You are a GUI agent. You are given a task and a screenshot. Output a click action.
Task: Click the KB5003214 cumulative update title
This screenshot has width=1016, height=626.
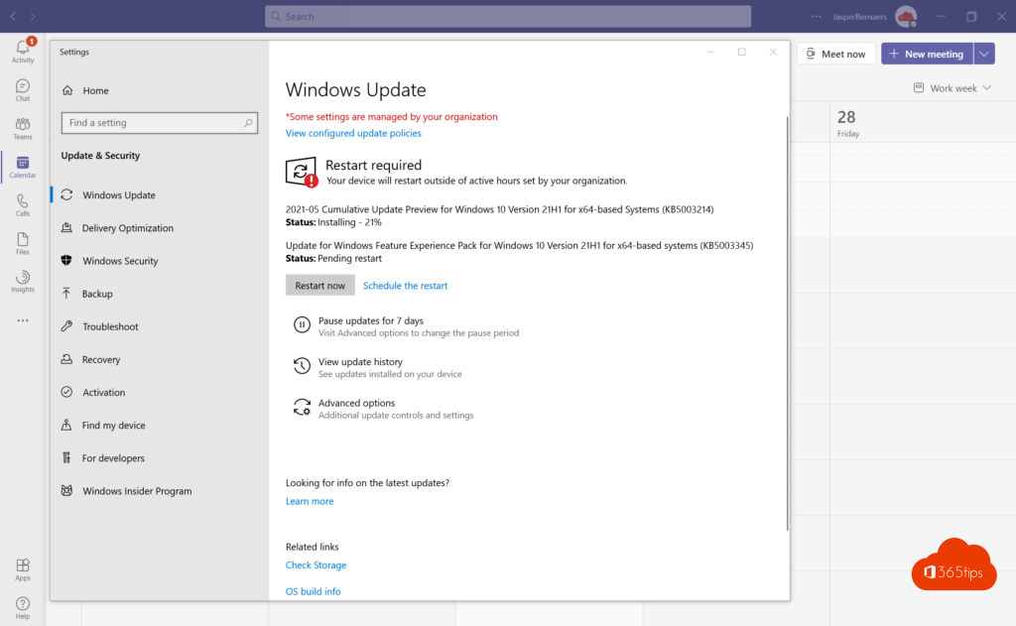(x=500, y=209)
